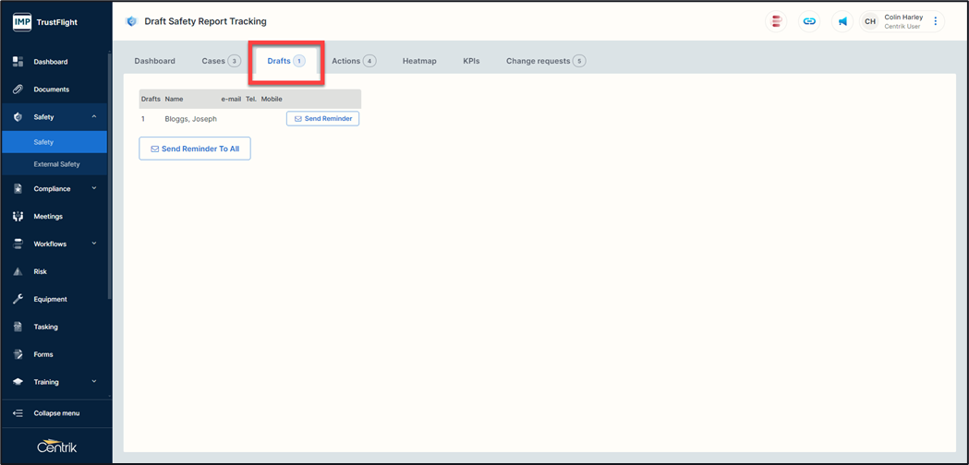Click the Documents paperclip icon

click(18, 89)
